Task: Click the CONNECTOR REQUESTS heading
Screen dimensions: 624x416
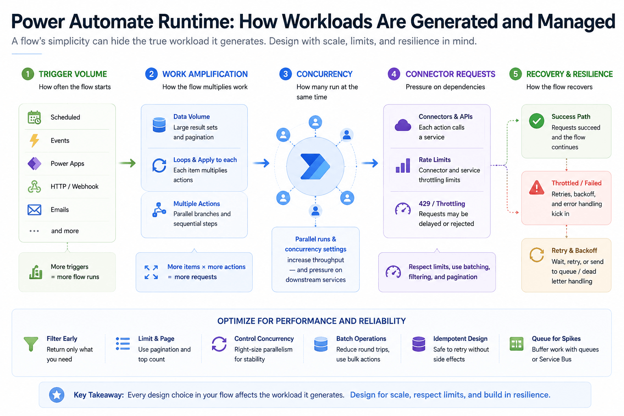Action: [450, 74]
